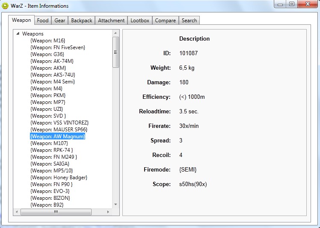Click the horizontal scrollbar left arrow

17,212
